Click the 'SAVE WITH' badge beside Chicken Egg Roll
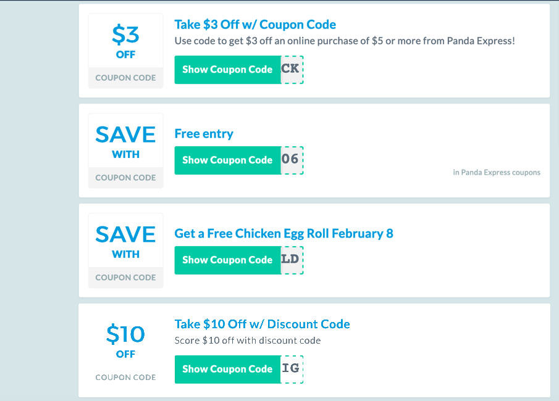The image size is (559, 401). [x=126, y=242]
